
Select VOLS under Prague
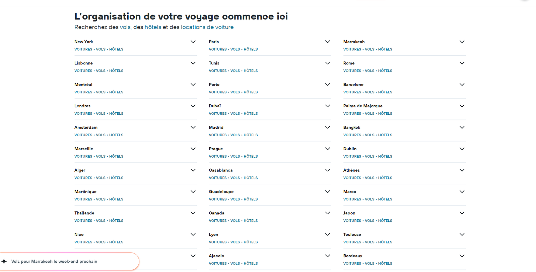[235, 157]
